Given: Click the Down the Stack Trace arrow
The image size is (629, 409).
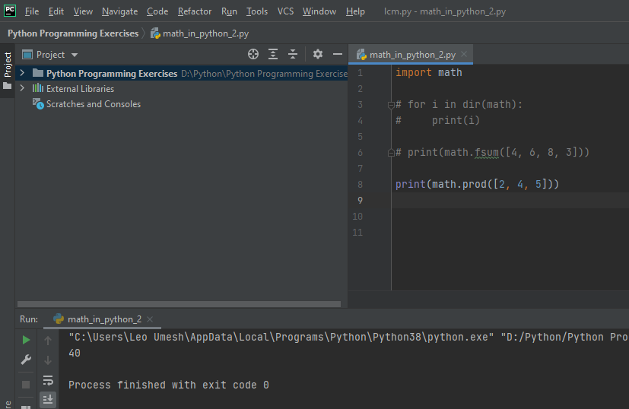Looking at the screenshot, I should pyautogui.click(x=48, y=360).
